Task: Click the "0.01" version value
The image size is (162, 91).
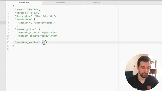Action: point(34,13)
